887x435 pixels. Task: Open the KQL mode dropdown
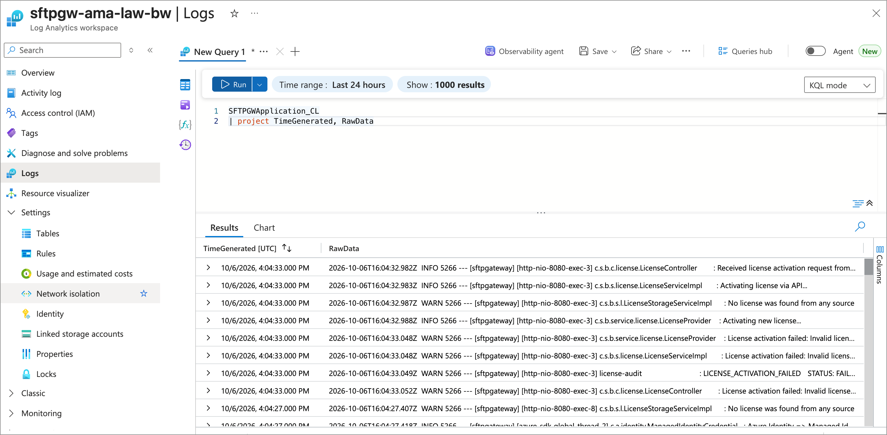tap(839, 85)
